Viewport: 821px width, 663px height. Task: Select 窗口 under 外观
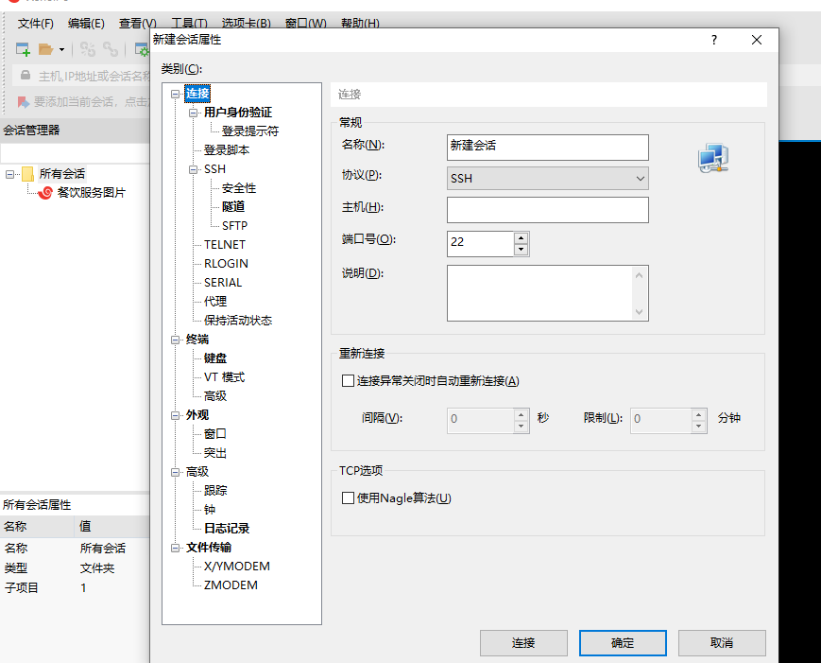click(x=215, y=434)
